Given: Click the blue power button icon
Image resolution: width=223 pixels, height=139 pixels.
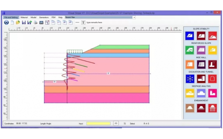Looking at the screenshot, I should tap(6, 23).
